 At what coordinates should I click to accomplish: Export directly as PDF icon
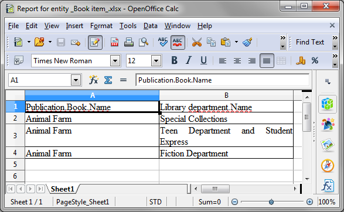click(114, 42)
